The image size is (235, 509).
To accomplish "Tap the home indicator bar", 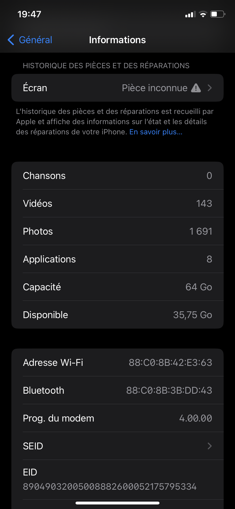I will (x=117, y=503).
